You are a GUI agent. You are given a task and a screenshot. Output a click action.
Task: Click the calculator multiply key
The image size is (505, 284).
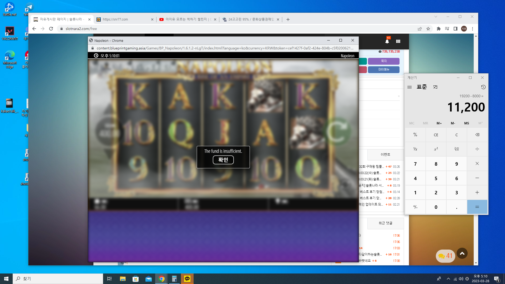click(477, 164)
